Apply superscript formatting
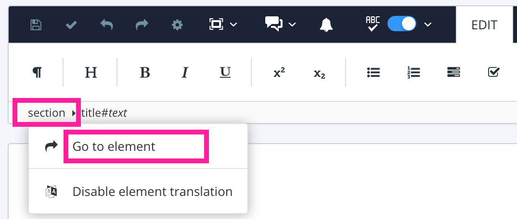517x219 pixels. click(279, 72)
